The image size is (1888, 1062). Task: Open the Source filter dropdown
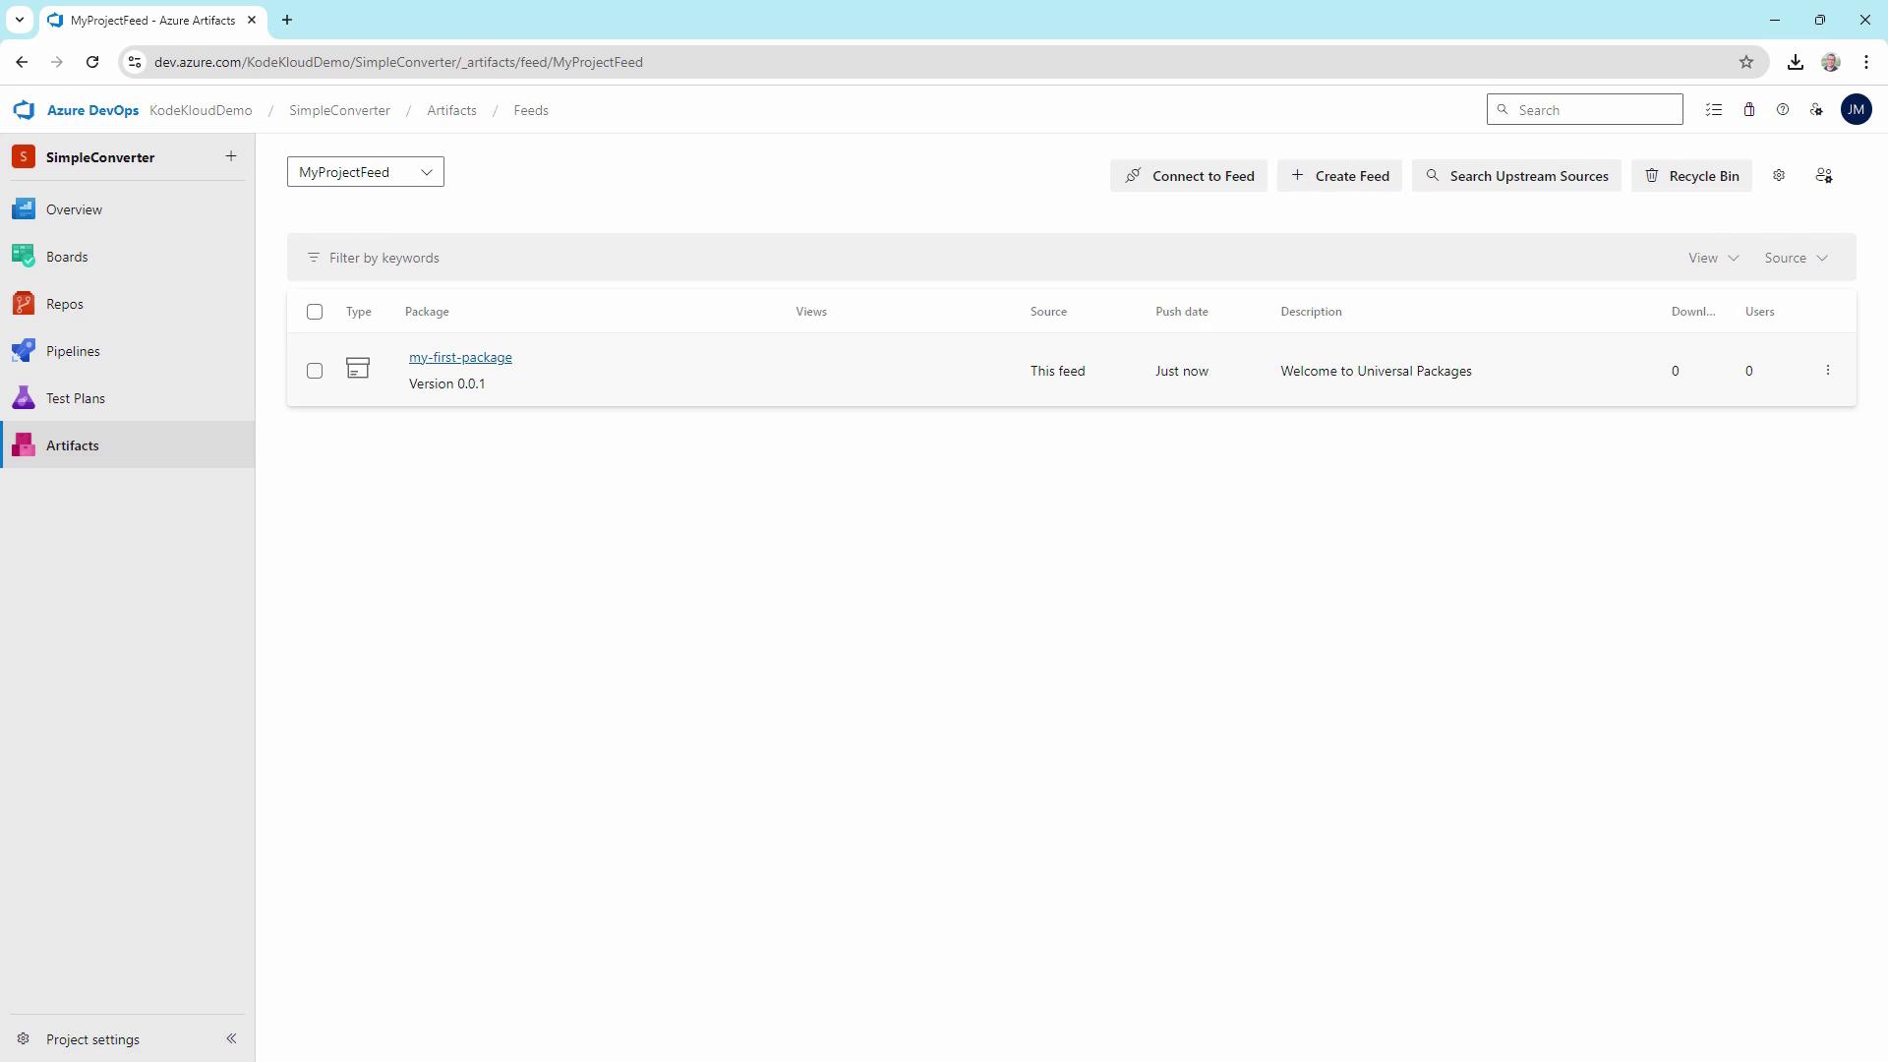[1796, 258]
